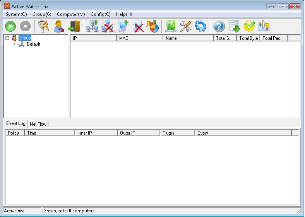Click the Outer IP column header

(x=139, y=133)
